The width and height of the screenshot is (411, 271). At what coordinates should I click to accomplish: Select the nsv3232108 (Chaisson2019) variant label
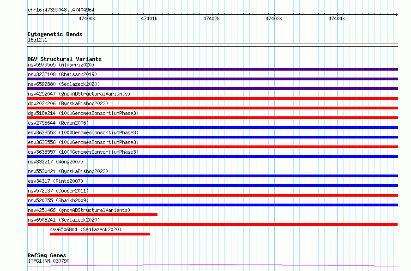pos(62,74)
